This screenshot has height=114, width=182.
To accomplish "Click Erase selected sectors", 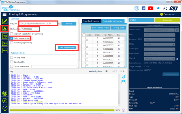I will click(x=100, y=28).
